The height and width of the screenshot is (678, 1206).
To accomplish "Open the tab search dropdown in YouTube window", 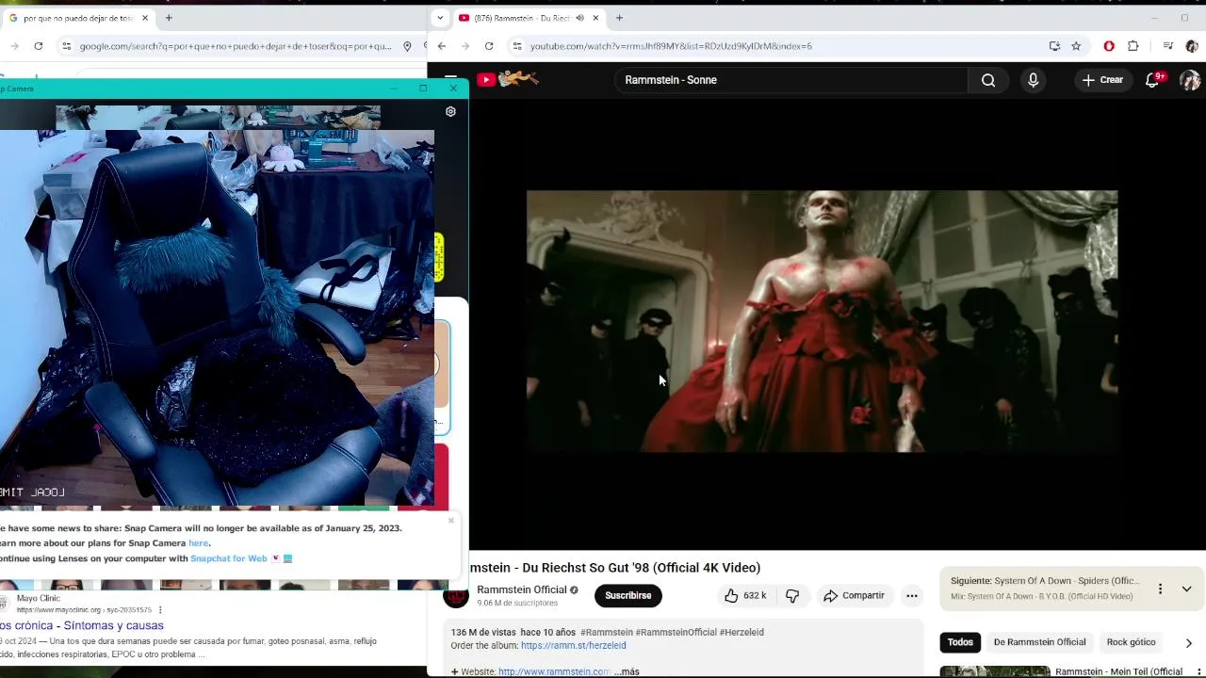I will tap(440, 18).
